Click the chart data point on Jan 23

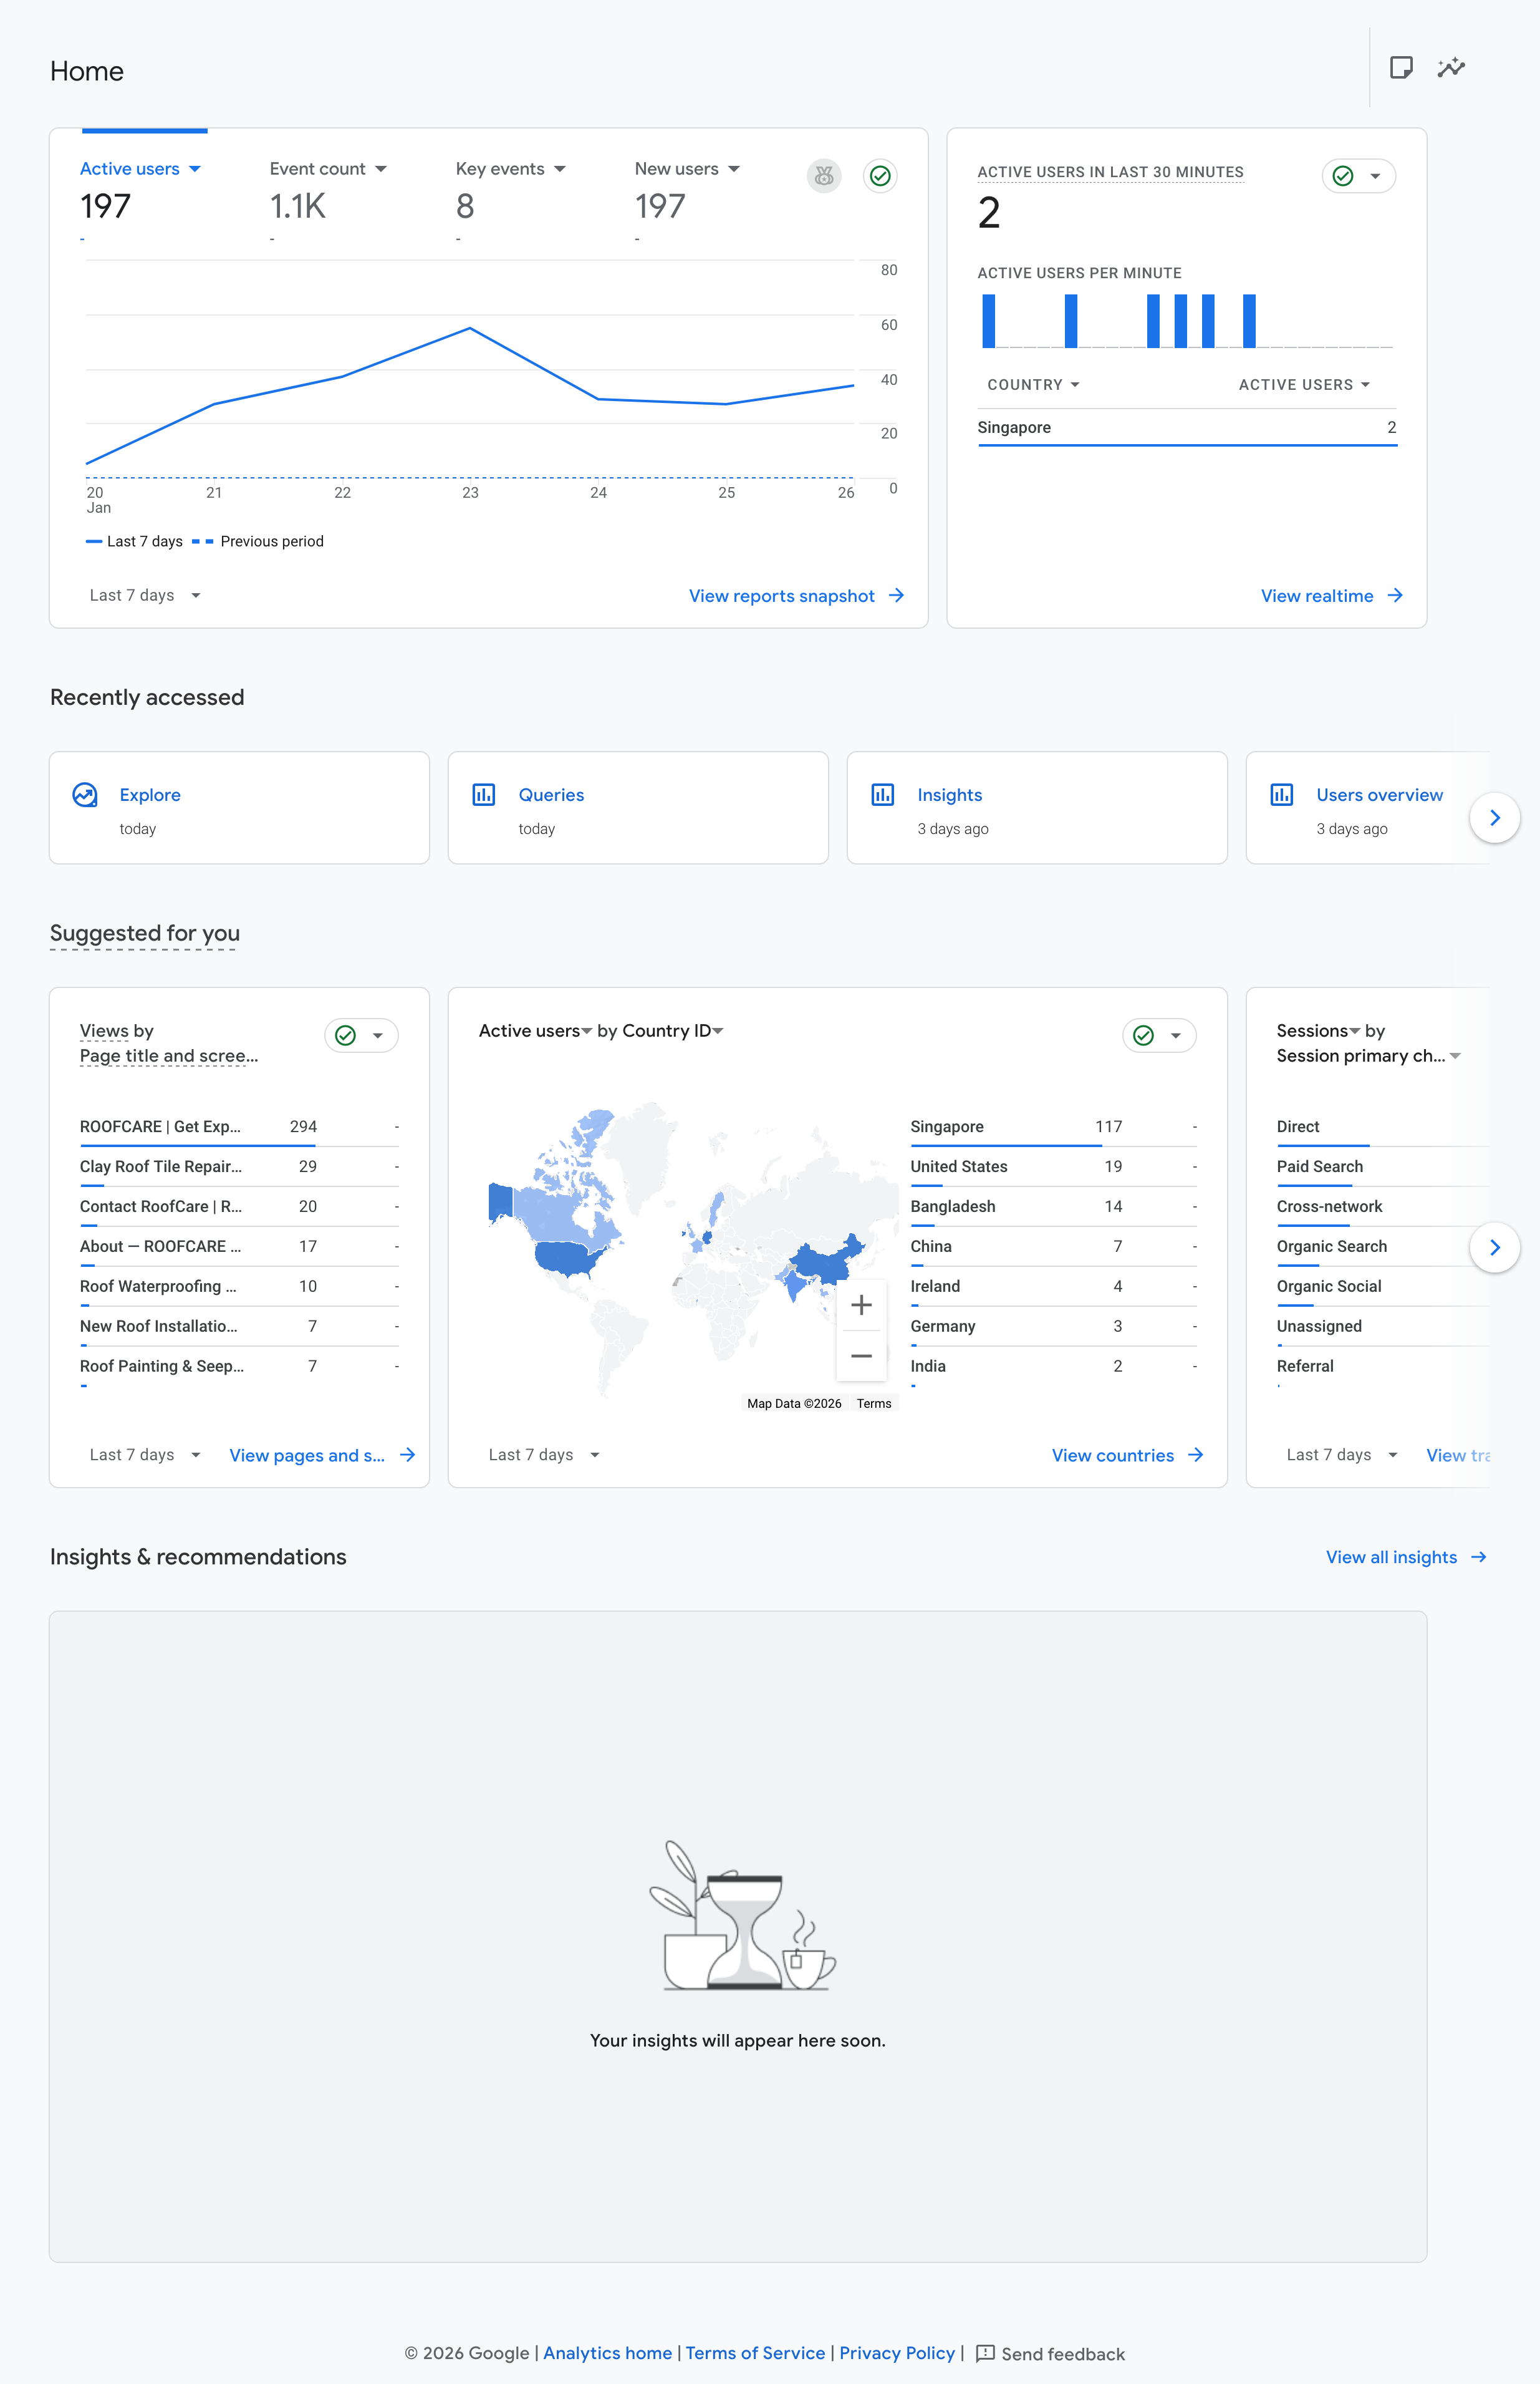470,328
